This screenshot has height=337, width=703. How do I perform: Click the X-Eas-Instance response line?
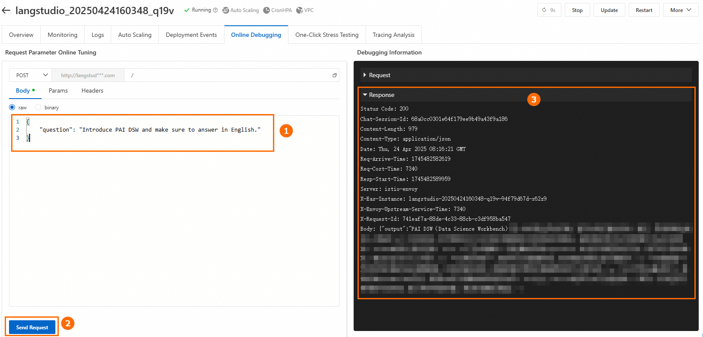pyautogui.click(x=454, y=199)
